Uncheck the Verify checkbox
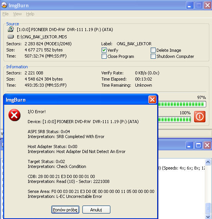 104,50
